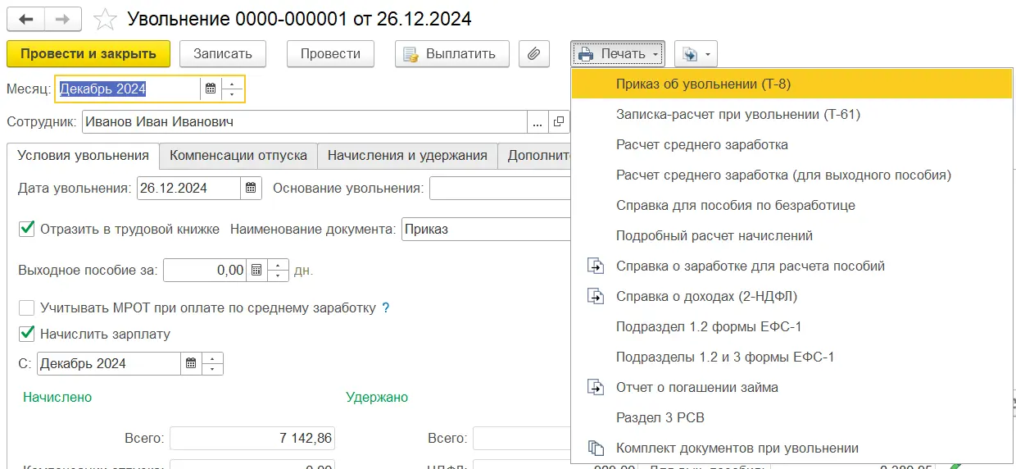1016x469 pixels.
Task: Select Приказ об увольнении (Т-8) print form
Action: (x=703, y=84)
